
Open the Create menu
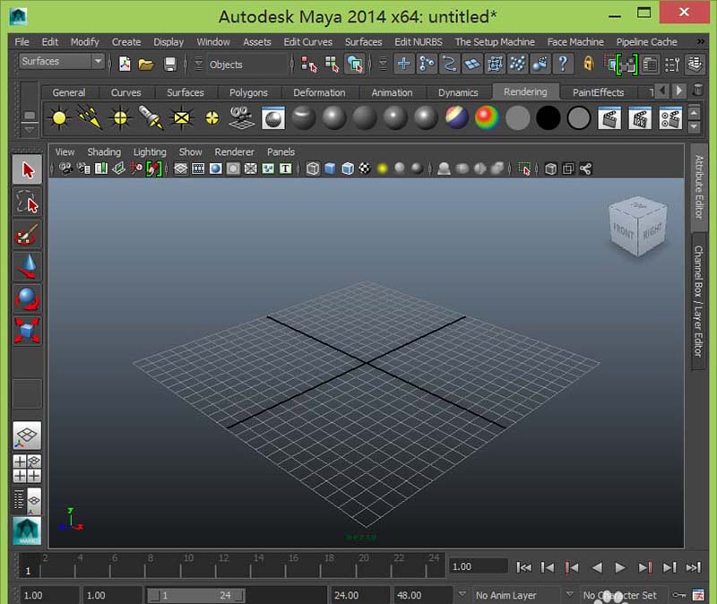[x=126, y=42]
